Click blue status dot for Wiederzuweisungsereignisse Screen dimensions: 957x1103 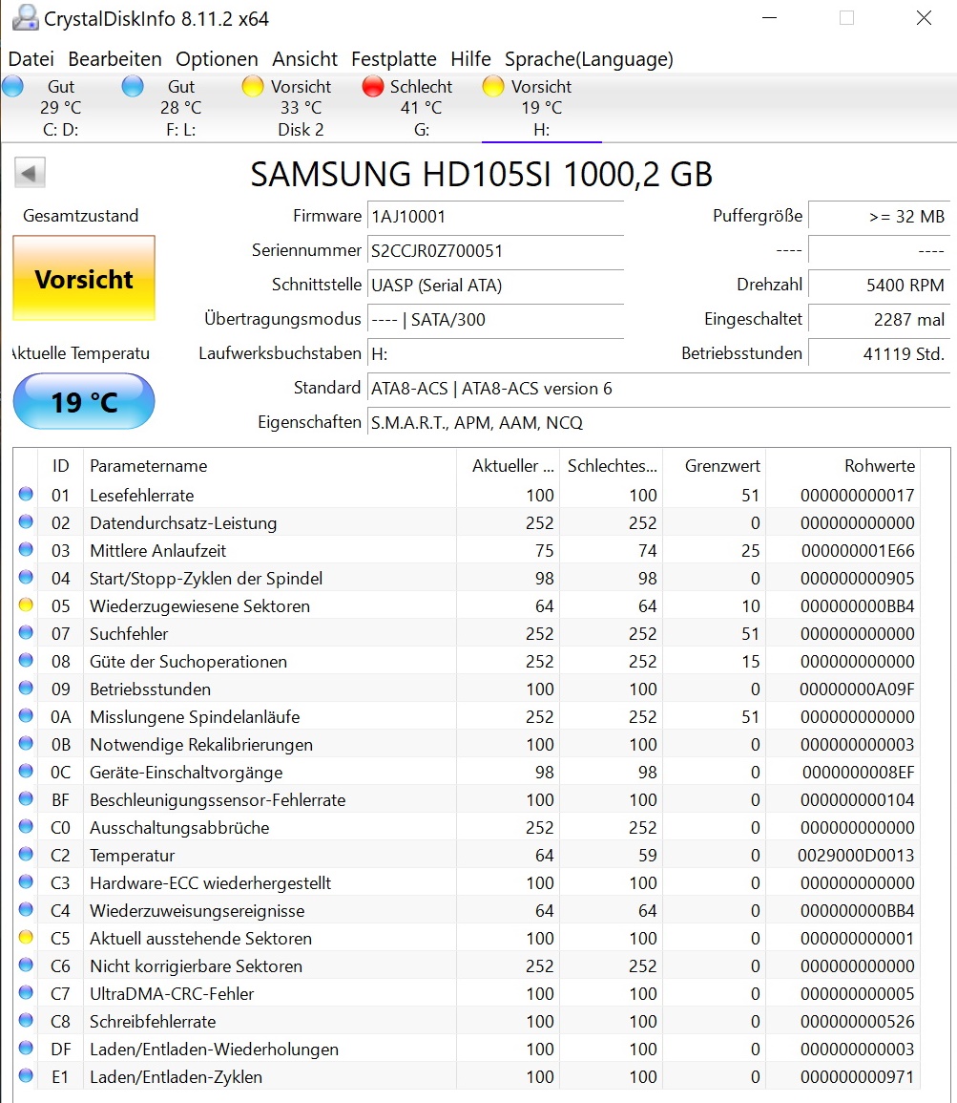26,909
